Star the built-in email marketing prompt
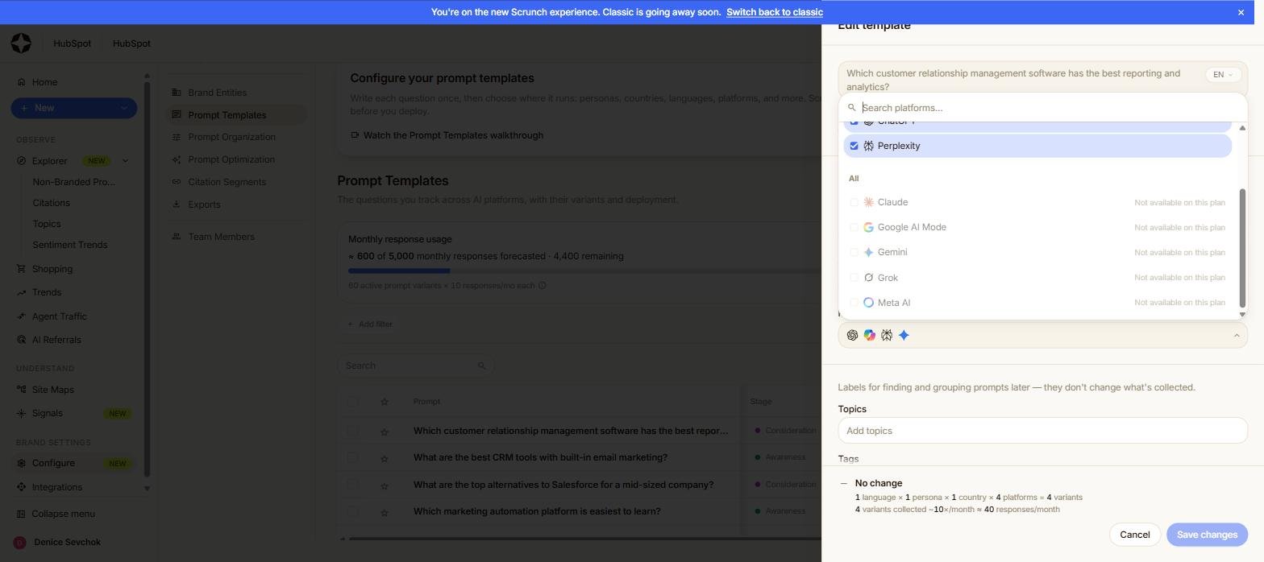Viewport: 1264px width, 562px height. [385, 458]
